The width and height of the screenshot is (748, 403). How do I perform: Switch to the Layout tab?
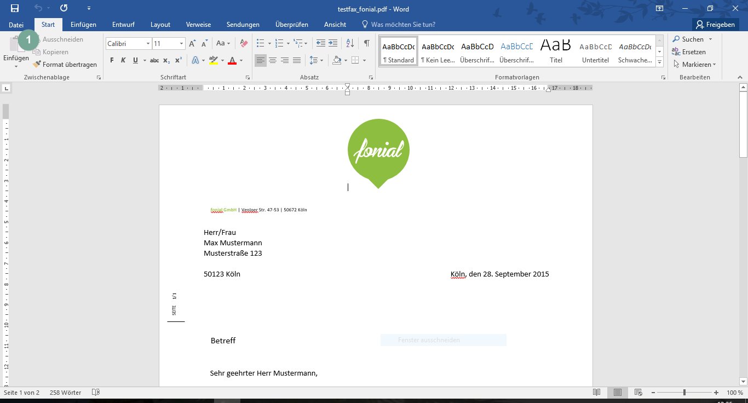click(x=160, y=25)
